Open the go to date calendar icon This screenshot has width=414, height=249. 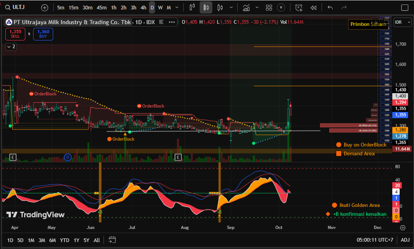click(112, 240)
